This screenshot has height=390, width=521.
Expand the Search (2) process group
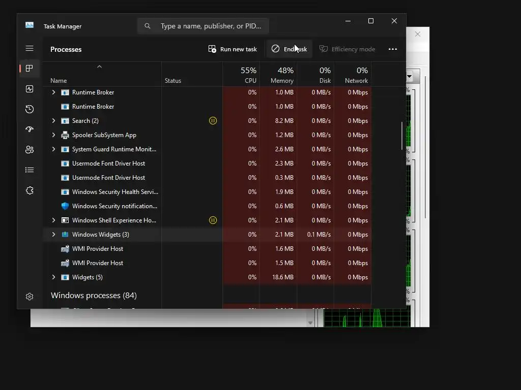coord(53,121)
